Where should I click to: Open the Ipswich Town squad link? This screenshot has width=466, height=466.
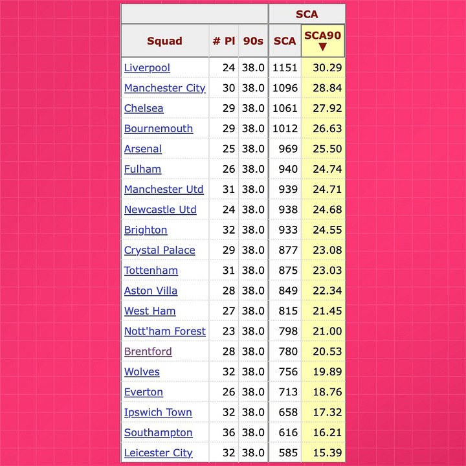coord(158,412)
